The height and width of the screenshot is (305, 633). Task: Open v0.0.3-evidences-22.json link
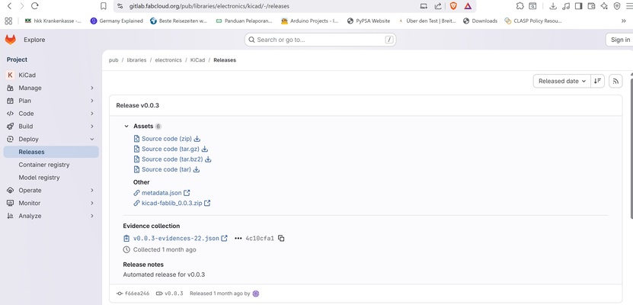click(x=176, y=239)
